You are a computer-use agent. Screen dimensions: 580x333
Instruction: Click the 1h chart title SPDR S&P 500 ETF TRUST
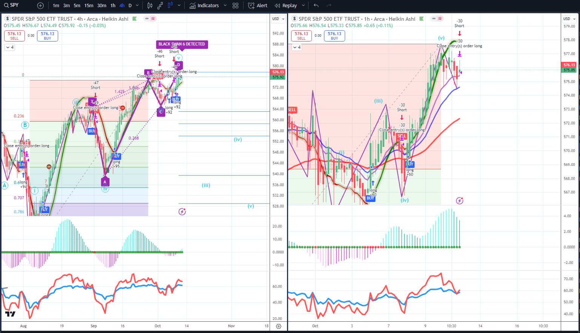(x=329, y=19)
